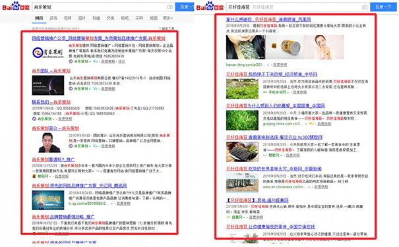
Task: Click the favicon in the 联系我们 result
Action: 34,119
